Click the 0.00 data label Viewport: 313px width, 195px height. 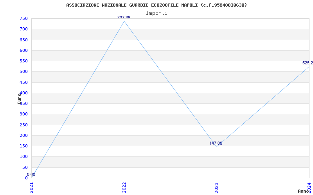coord(31,175)
